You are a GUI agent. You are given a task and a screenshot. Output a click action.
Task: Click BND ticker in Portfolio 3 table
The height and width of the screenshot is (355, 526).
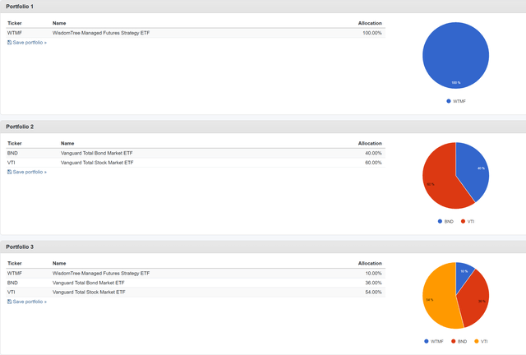12,283
